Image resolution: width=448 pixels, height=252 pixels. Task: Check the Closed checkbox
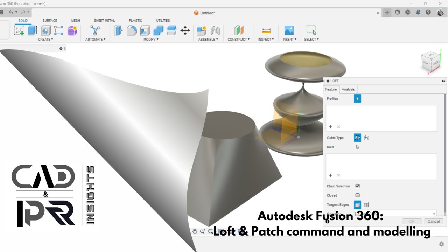point(357,195)
